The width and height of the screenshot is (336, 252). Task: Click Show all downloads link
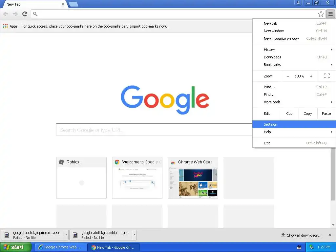click(x=304, y=235)
